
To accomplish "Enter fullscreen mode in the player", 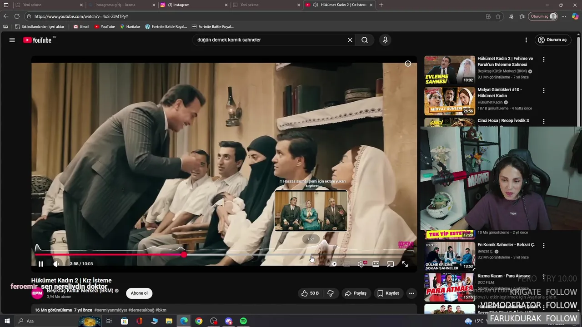I will [405, 264].
